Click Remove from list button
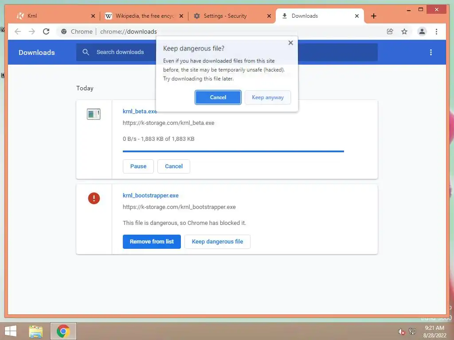This screenshot has height=340, width=454. [x=152, y=242]
